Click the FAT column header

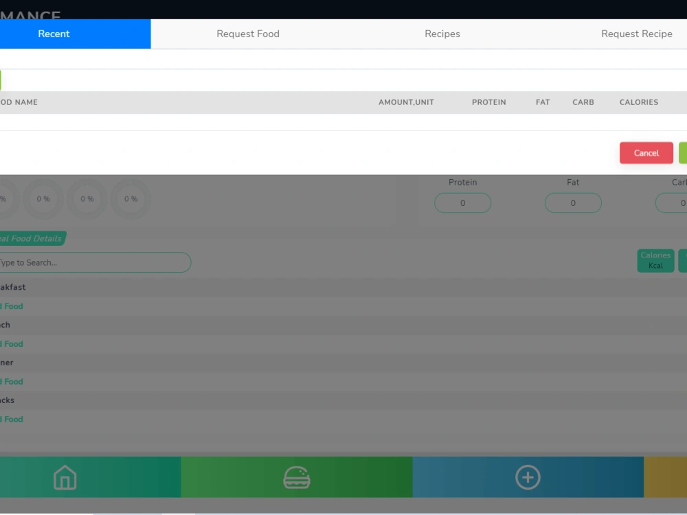click(543, 102)
